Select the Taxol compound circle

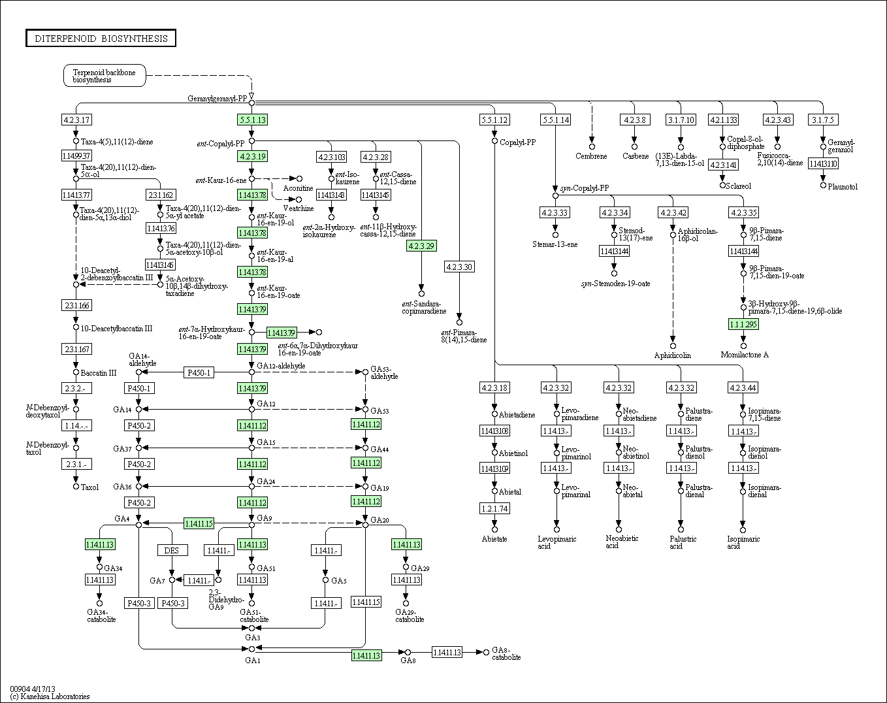76,486
